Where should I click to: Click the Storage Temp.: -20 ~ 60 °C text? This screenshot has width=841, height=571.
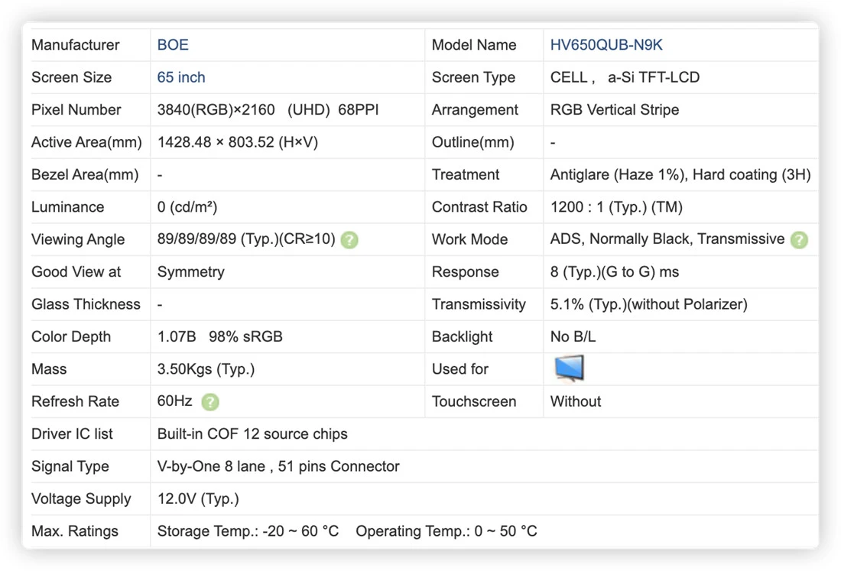pos(248,531)
